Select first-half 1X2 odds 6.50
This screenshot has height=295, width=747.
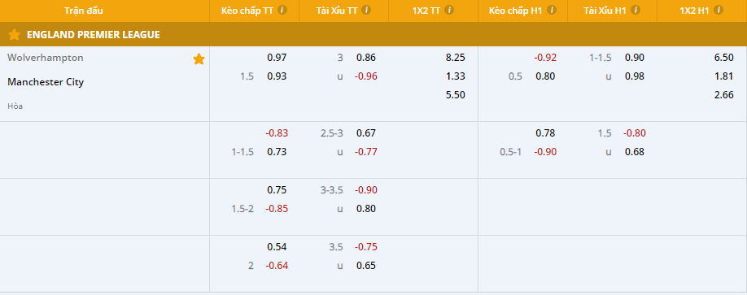pyautogui.click(x=723, y=58)
